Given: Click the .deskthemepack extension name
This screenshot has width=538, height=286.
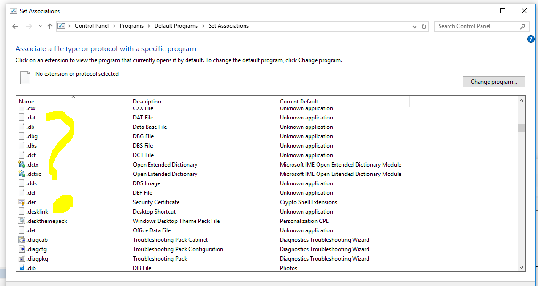Looking at the screenshot, I should click(47, 221).
